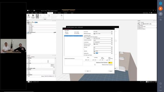Click the last icon in Output panel toolbar

click(151, 24)
